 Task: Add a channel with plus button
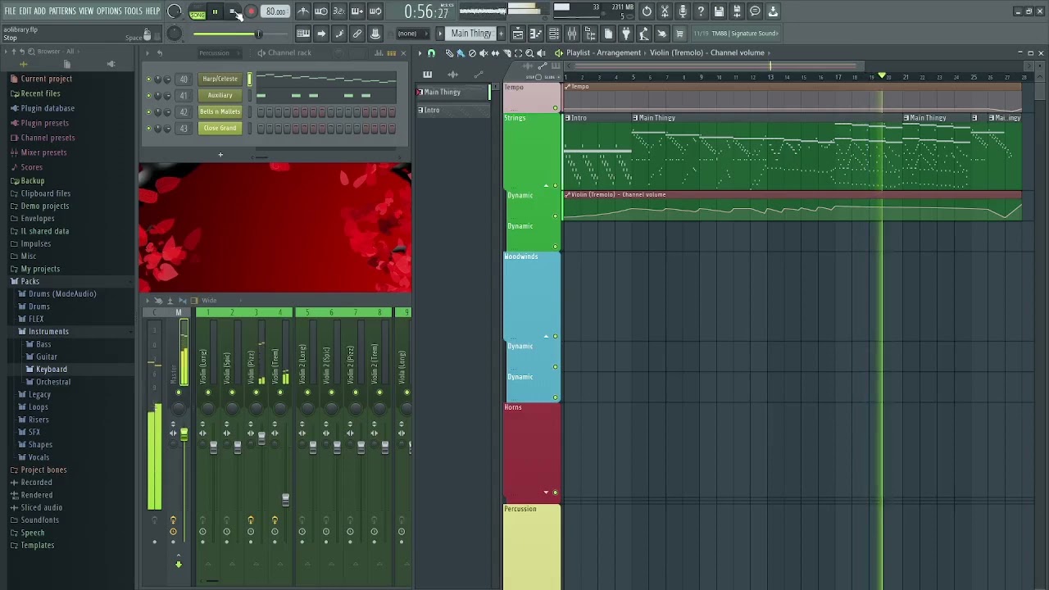[x=220, y=155]
